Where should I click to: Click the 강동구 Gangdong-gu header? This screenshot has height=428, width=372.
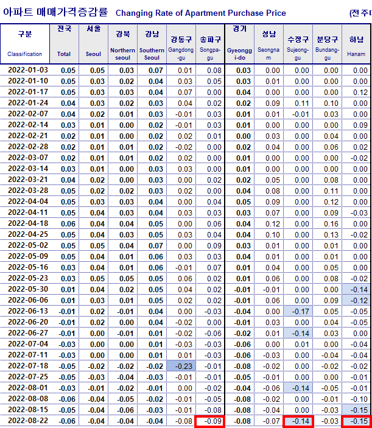point(181,44)
